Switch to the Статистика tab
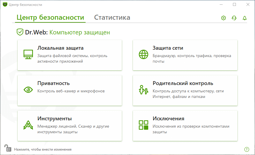The height and width of the screenshot is (155, 255). pos(112,17)
